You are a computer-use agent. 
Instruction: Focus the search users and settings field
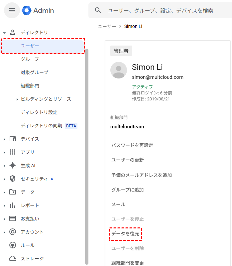161,11
